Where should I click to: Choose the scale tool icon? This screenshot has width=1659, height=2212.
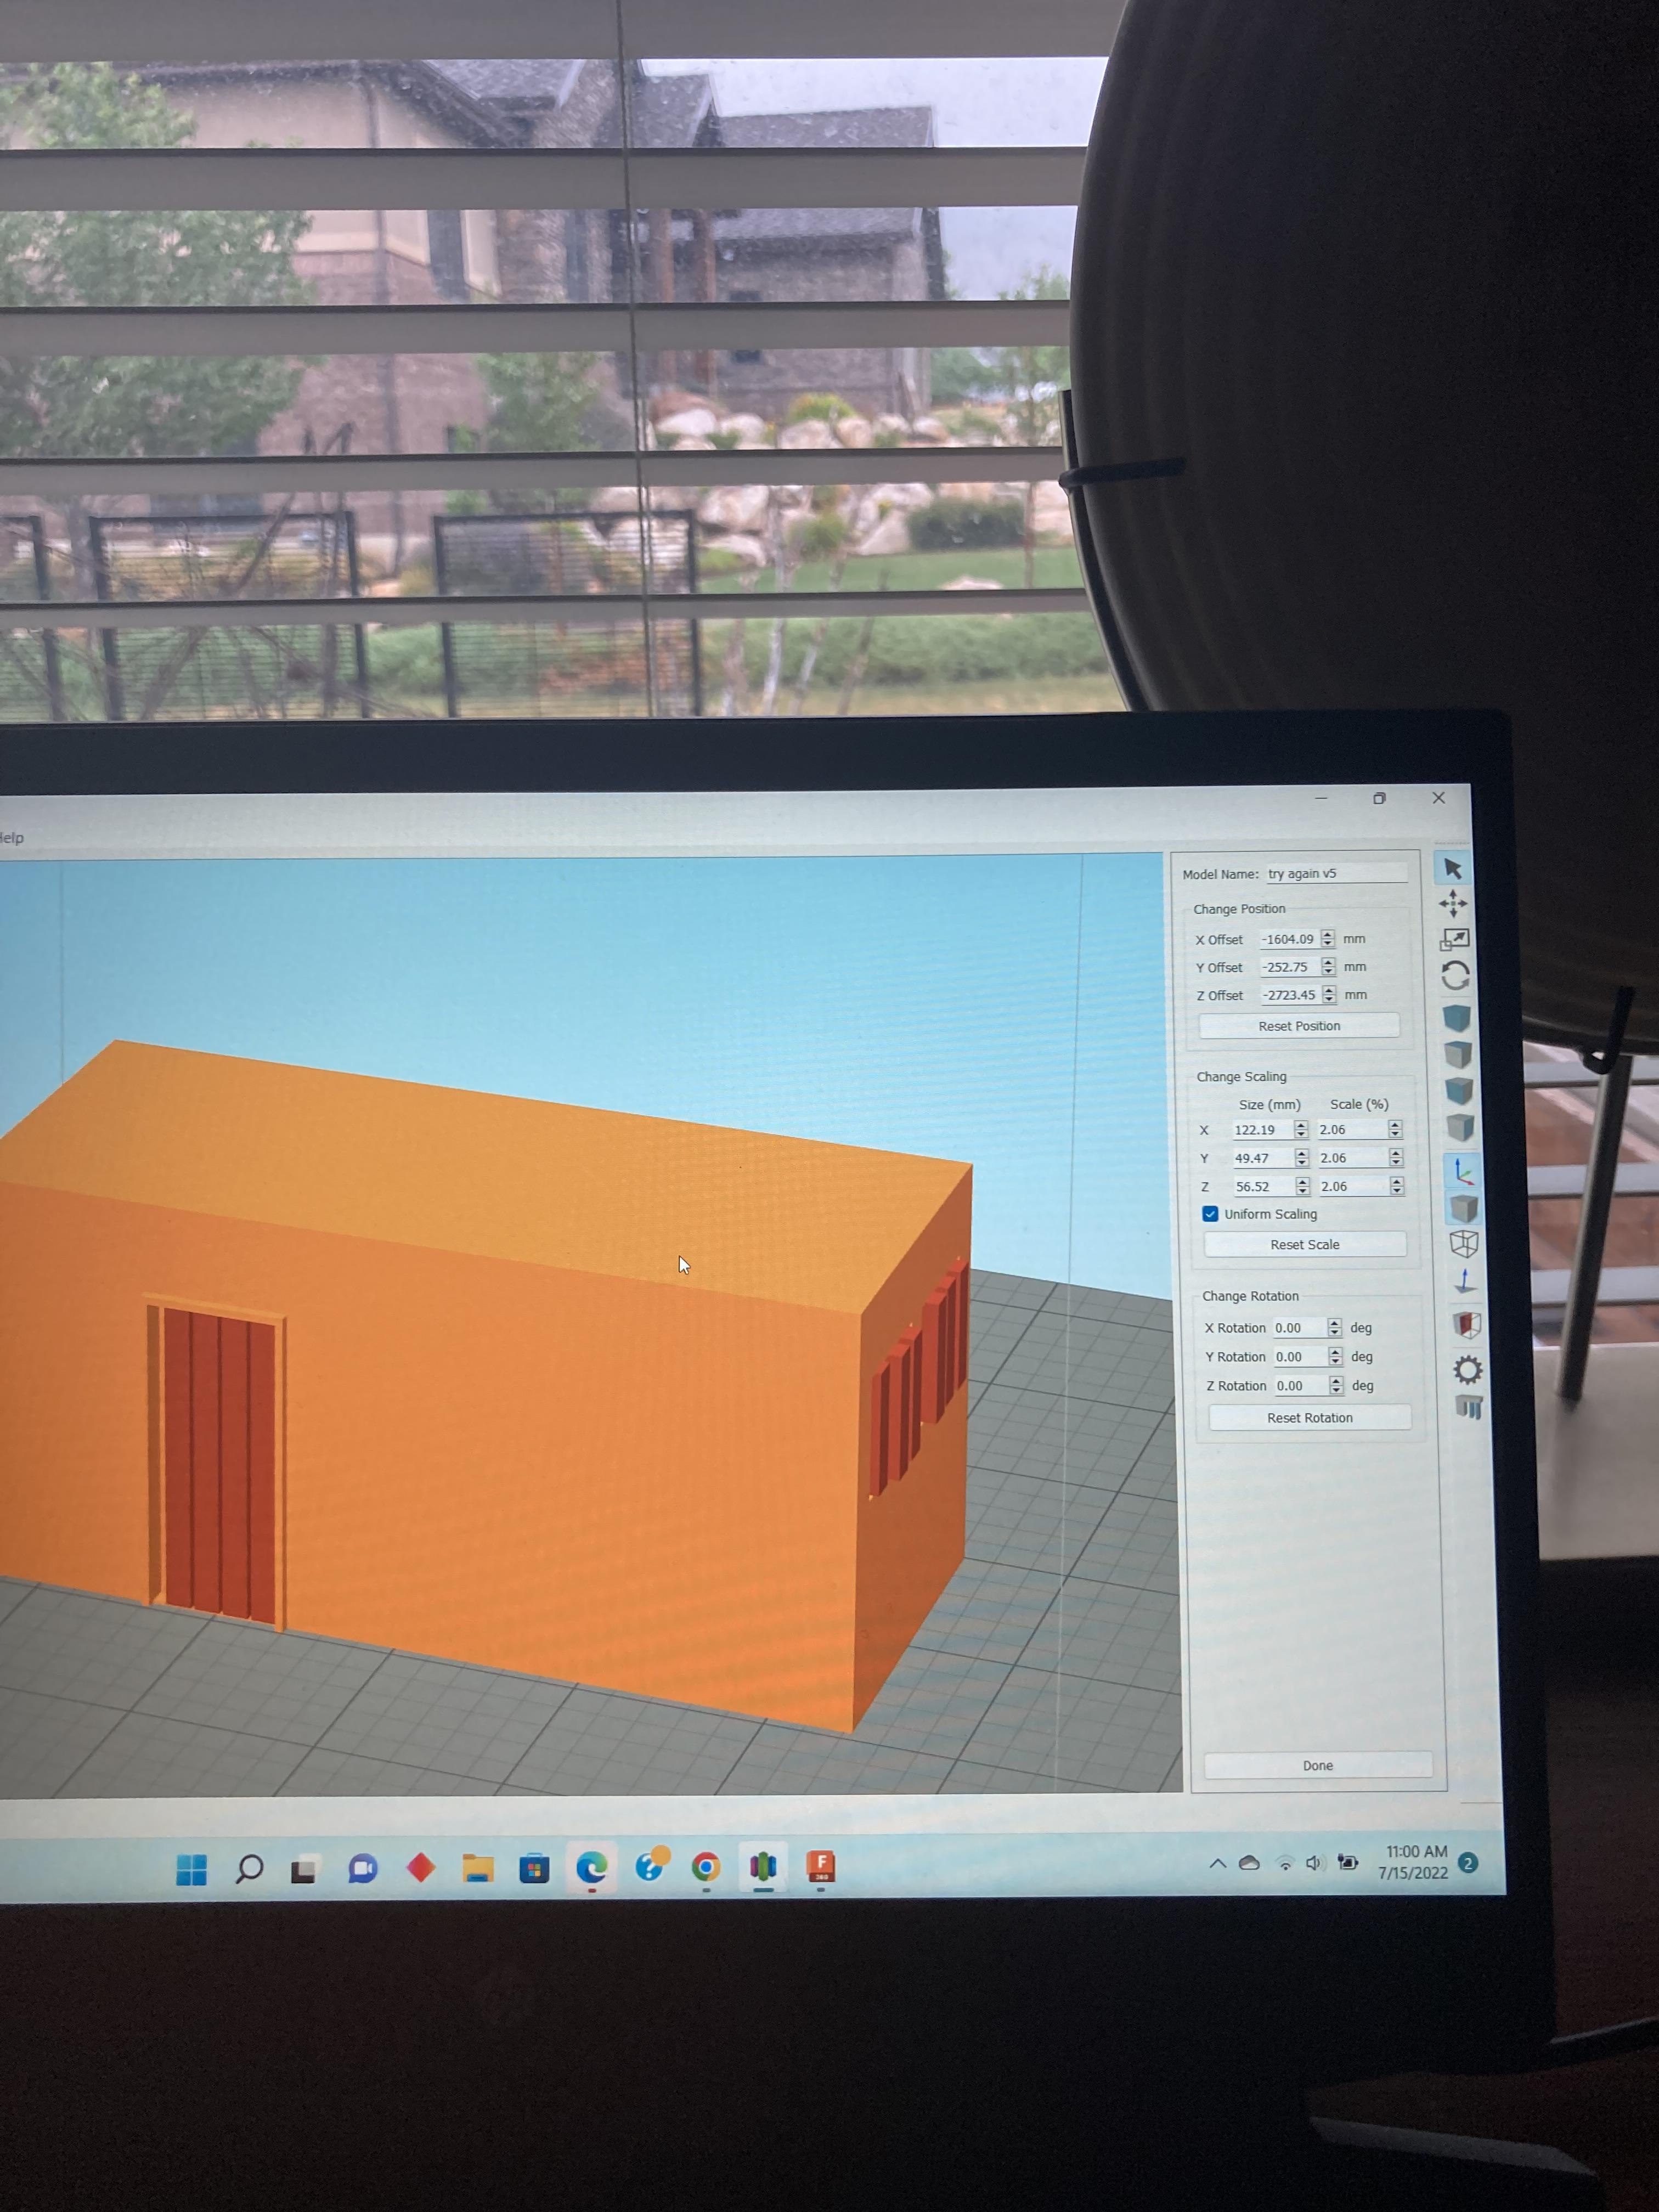tap(1454, 939)
